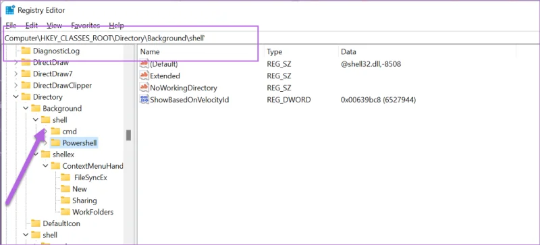Expand the Powershell key
Image resolution: width=540 pixels, height=245 pixels.
45,143
